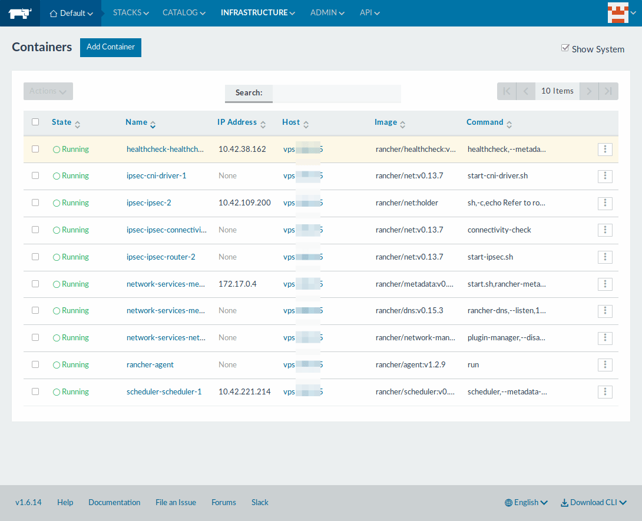
Task: Go to the last page of items
Action: (x=608, y=91)
